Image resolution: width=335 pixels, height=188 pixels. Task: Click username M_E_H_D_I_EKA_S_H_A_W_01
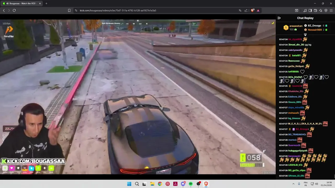[305, 124]
